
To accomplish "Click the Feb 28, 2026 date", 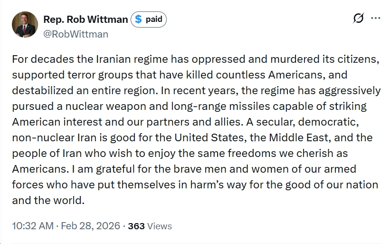I will [x=90, y=226].
